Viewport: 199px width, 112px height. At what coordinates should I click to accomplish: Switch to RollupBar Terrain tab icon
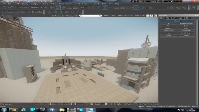pyautogui.click(x=168, y=18)
